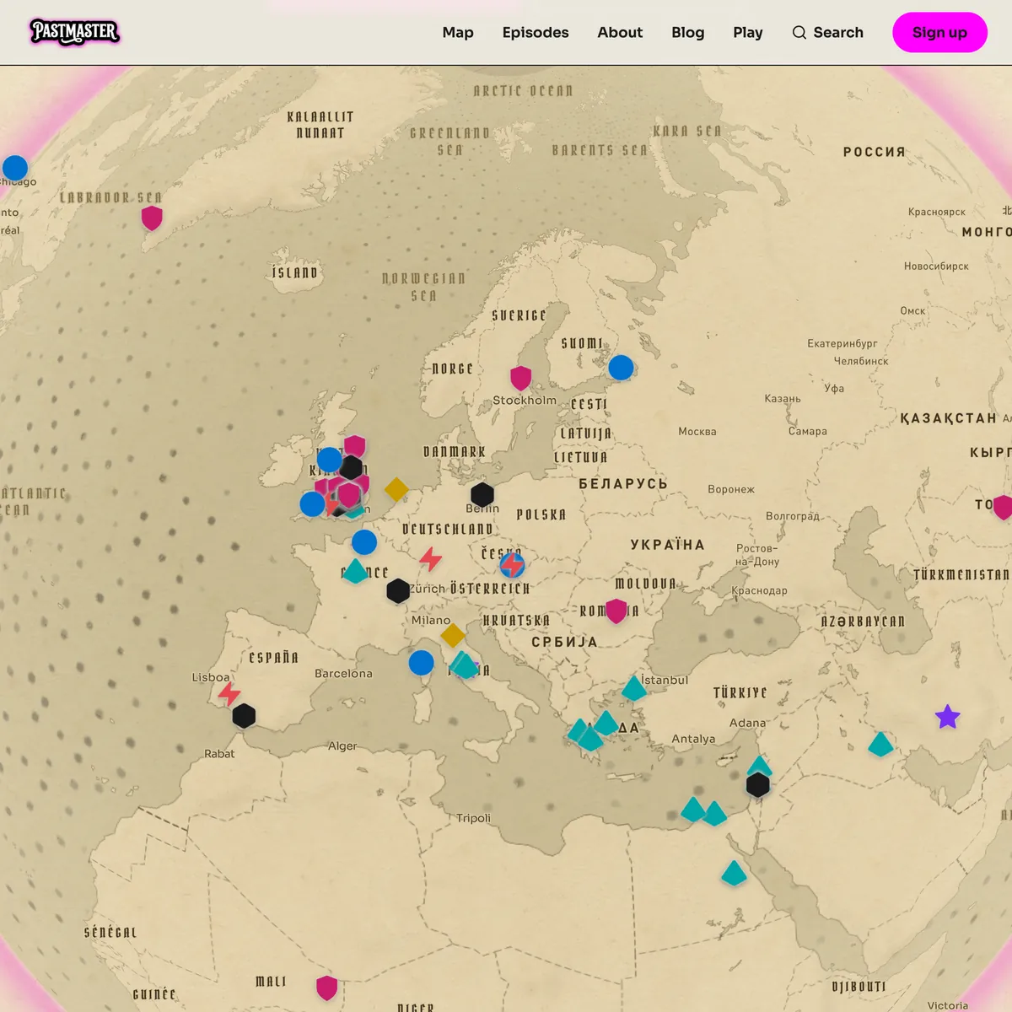This screenshot has height=1012, width=1012.
Task: Click the УКРАЇНА country label
Action: 667,545
